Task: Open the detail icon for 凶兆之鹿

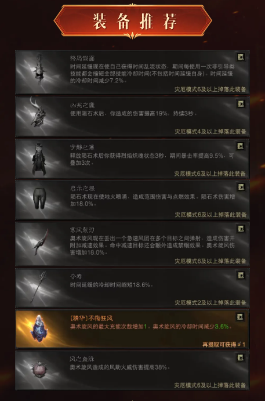Action: [241, 104]
